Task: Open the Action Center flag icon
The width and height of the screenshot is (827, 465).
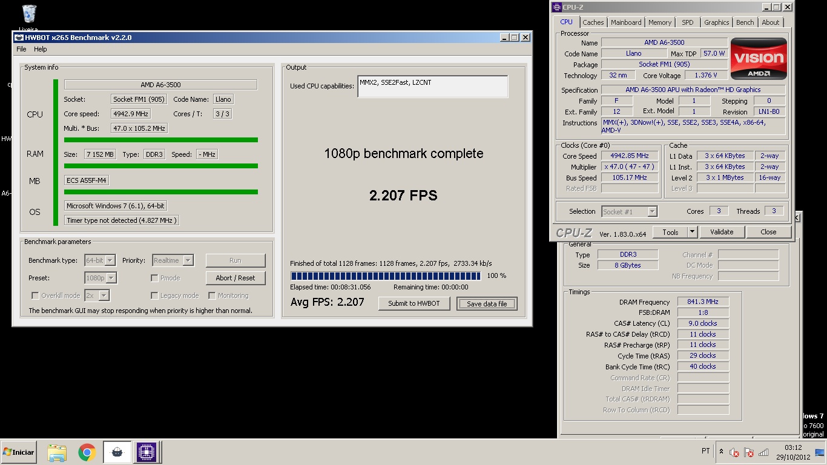Action: tap(749, 452)
